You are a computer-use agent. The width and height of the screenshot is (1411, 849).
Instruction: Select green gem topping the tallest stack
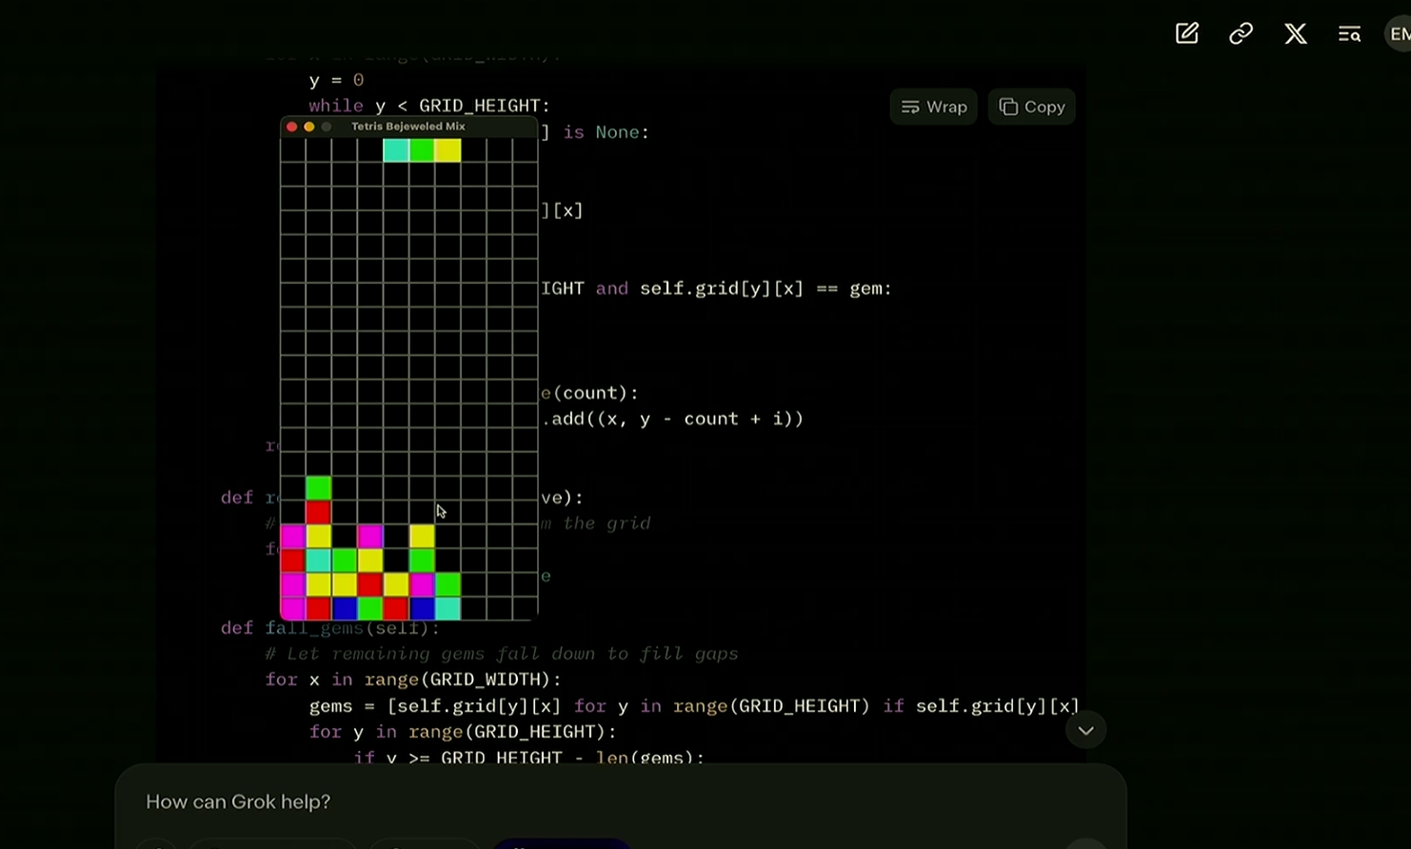pos(318,488)
